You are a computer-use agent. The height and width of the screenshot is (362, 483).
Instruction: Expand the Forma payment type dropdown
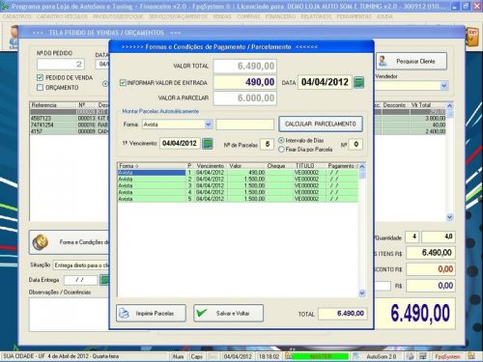(209, 125)
